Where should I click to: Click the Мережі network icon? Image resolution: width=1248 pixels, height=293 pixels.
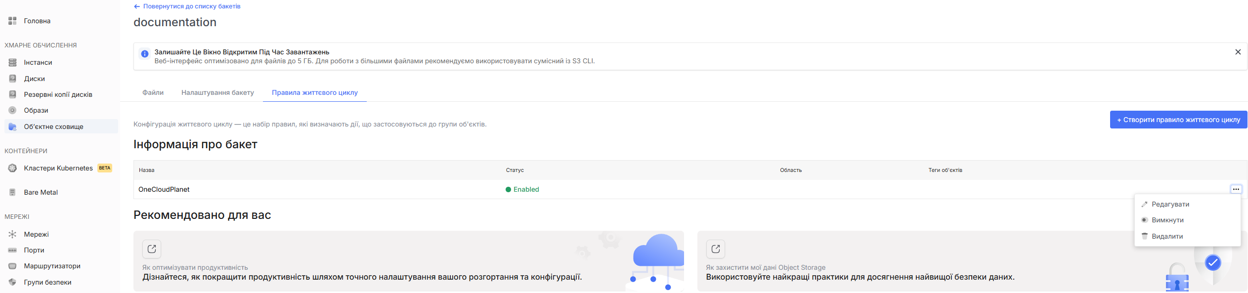tap(12, 234)
